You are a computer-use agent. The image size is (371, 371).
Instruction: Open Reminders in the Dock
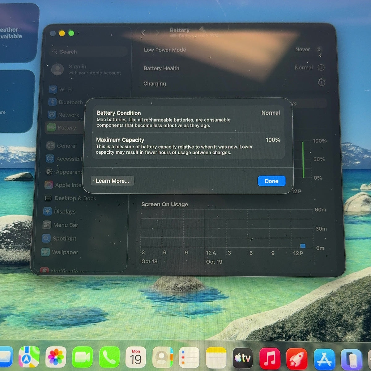189,357
